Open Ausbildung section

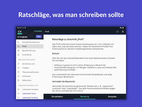pyautogui.click(x=30, y=55)
